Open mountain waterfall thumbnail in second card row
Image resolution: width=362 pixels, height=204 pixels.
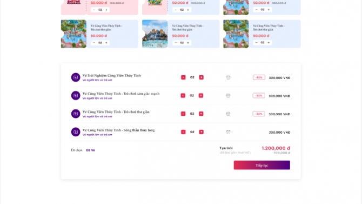(155, 34)
